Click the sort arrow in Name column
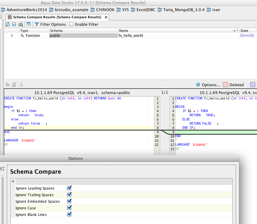257x224 pixels. (234, 31)
